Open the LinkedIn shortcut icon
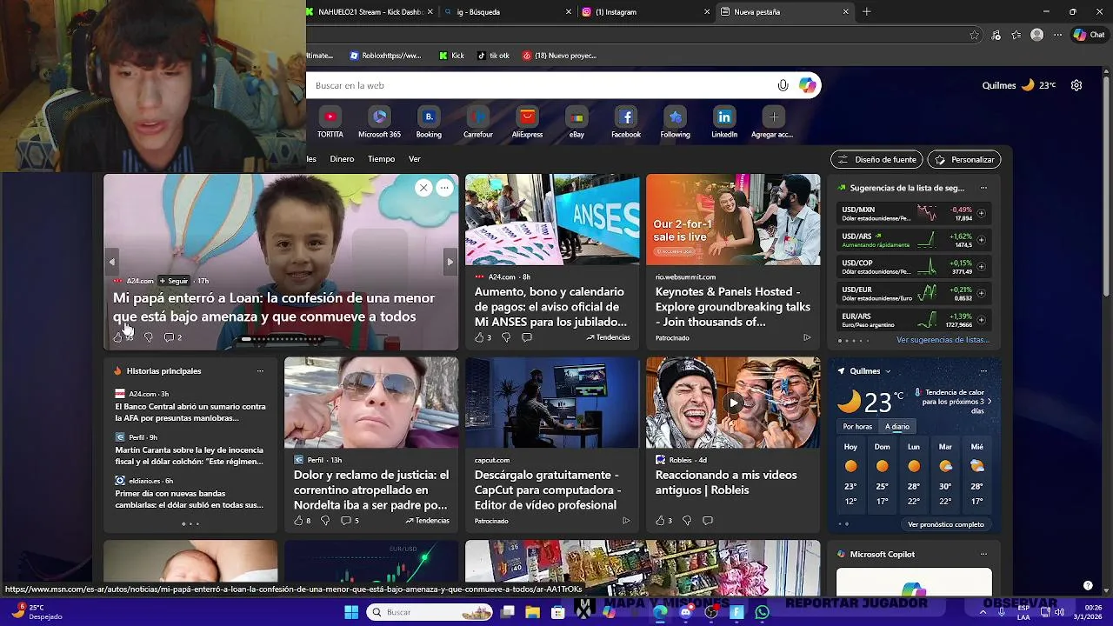 [x=724, y=117]
